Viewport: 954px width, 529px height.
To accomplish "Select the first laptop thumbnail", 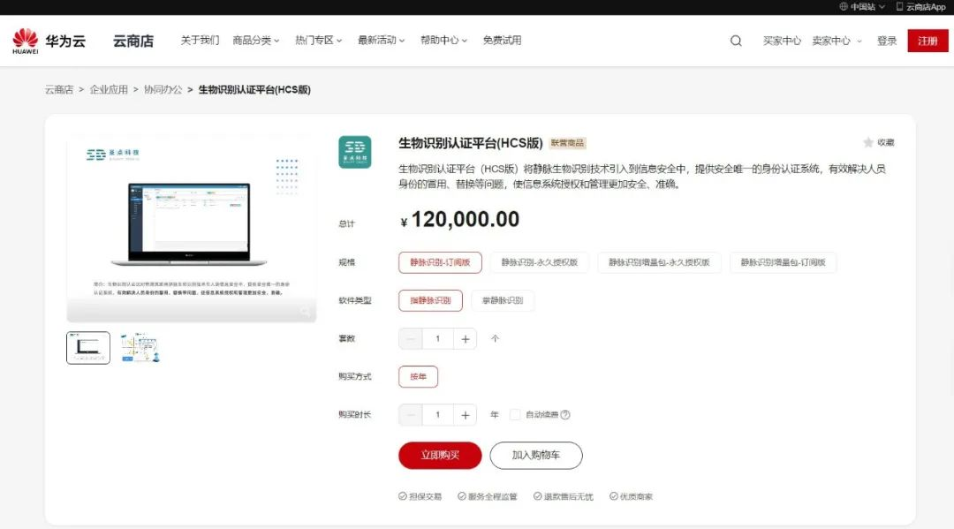I will [x=88, y=348].
